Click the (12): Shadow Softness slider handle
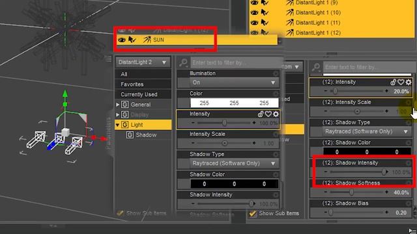The height and width of the screenshot is (234, 417). click(x=351, y=192)
